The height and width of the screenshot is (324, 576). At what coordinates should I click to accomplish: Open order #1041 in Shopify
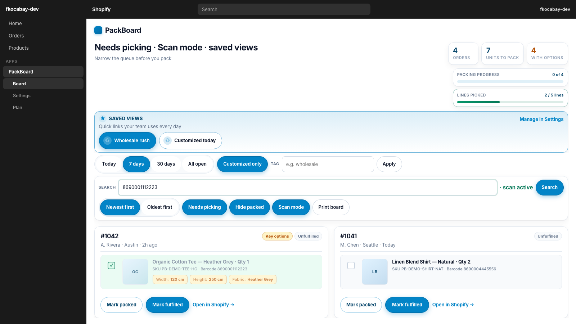[453, 305]
